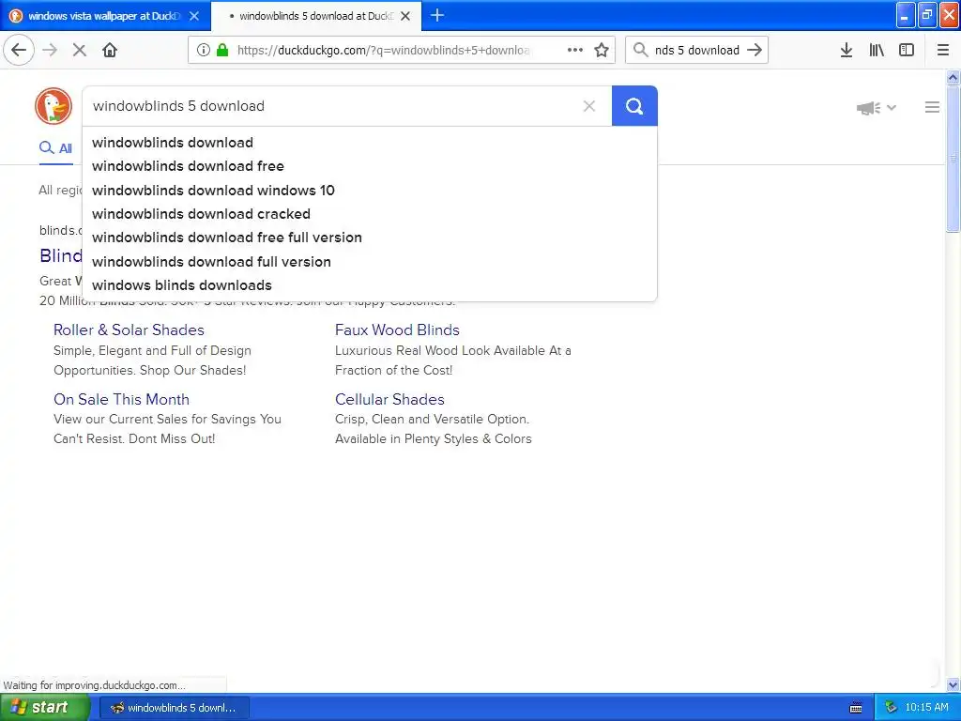Click the search magnifier in Firefox search box
Image resolution: width=961 pixels, height=721 pixels.
point(640,51)
